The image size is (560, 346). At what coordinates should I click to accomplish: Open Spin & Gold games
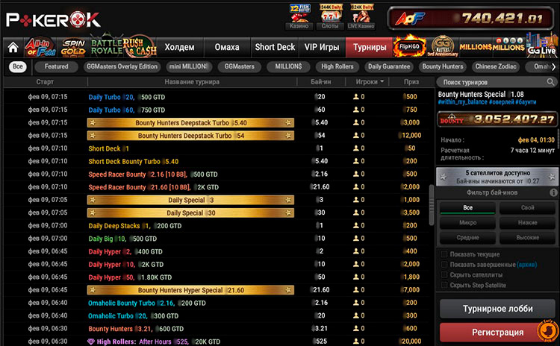(74, 48)
